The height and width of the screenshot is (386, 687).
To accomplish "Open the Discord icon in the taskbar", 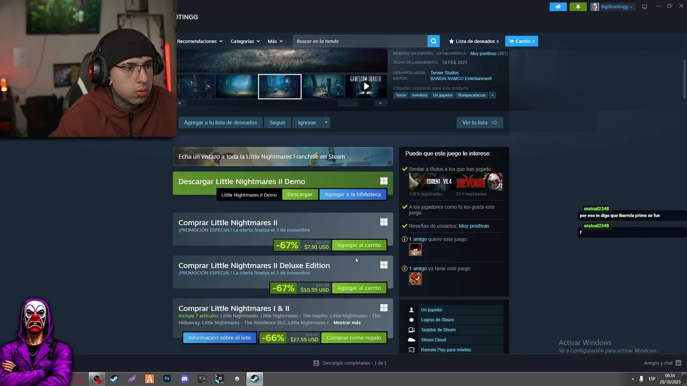I will (185, 379).
